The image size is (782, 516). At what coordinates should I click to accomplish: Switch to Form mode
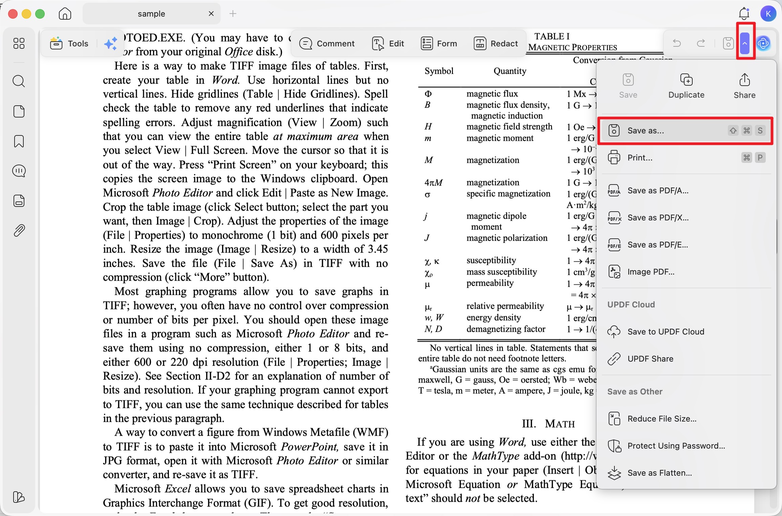pyautogui.click(x=439, y=44)
